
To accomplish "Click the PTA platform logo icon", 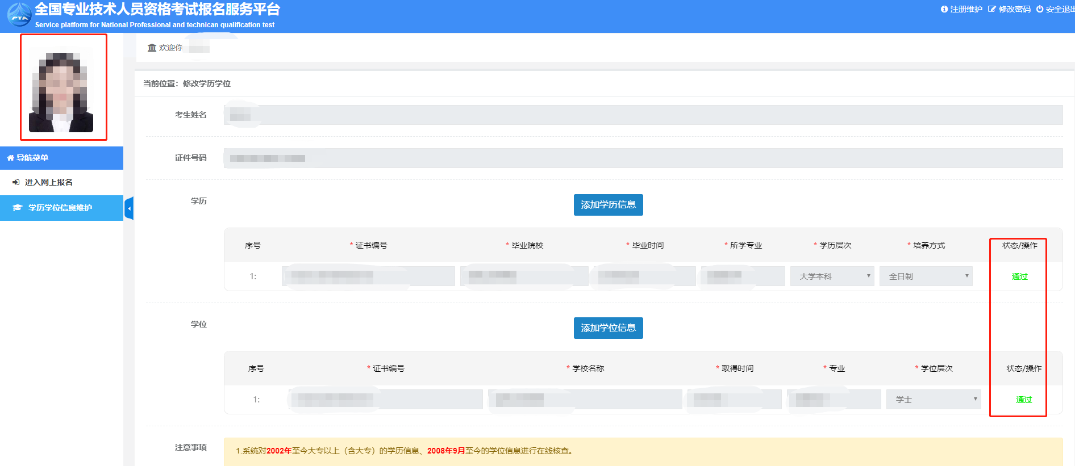I will pos(19,15).
